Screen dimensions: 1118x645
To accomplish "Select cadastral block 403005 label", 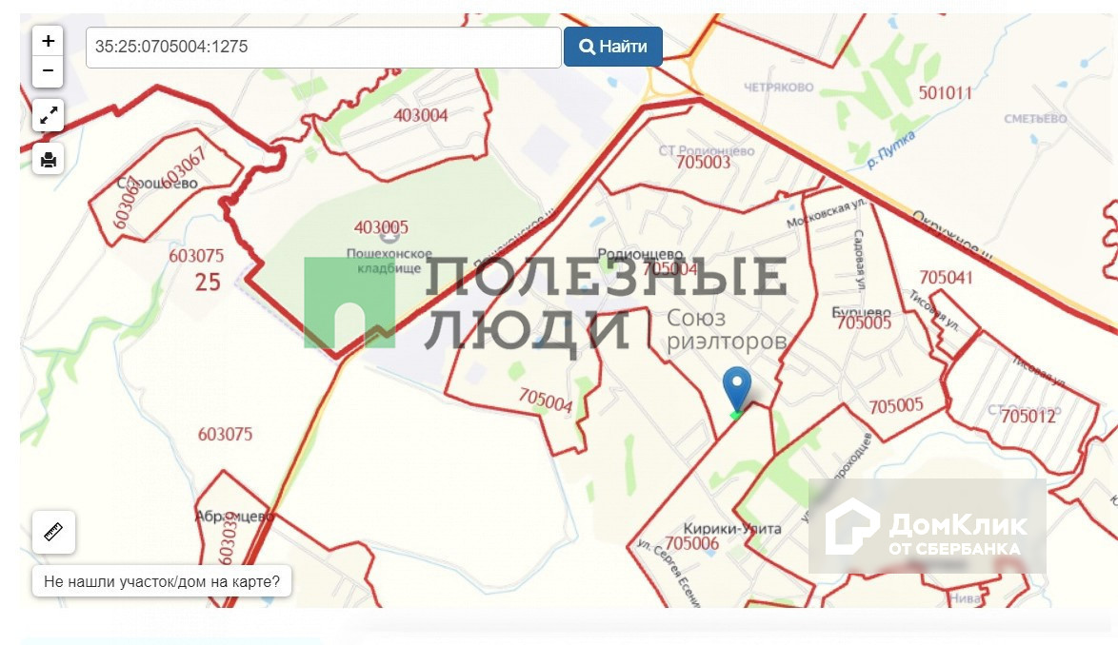I will (382, 227).
